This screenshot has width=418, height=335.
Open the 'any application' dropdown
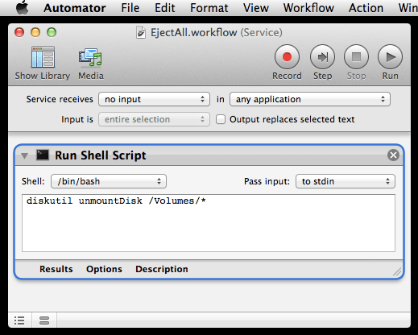310,99
